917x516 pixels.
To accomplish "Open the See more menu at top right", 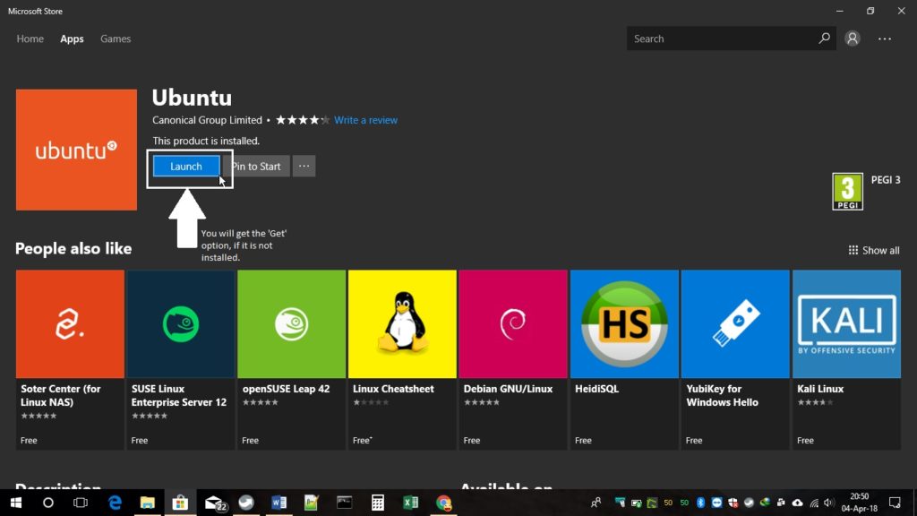I will pos(885,39).
